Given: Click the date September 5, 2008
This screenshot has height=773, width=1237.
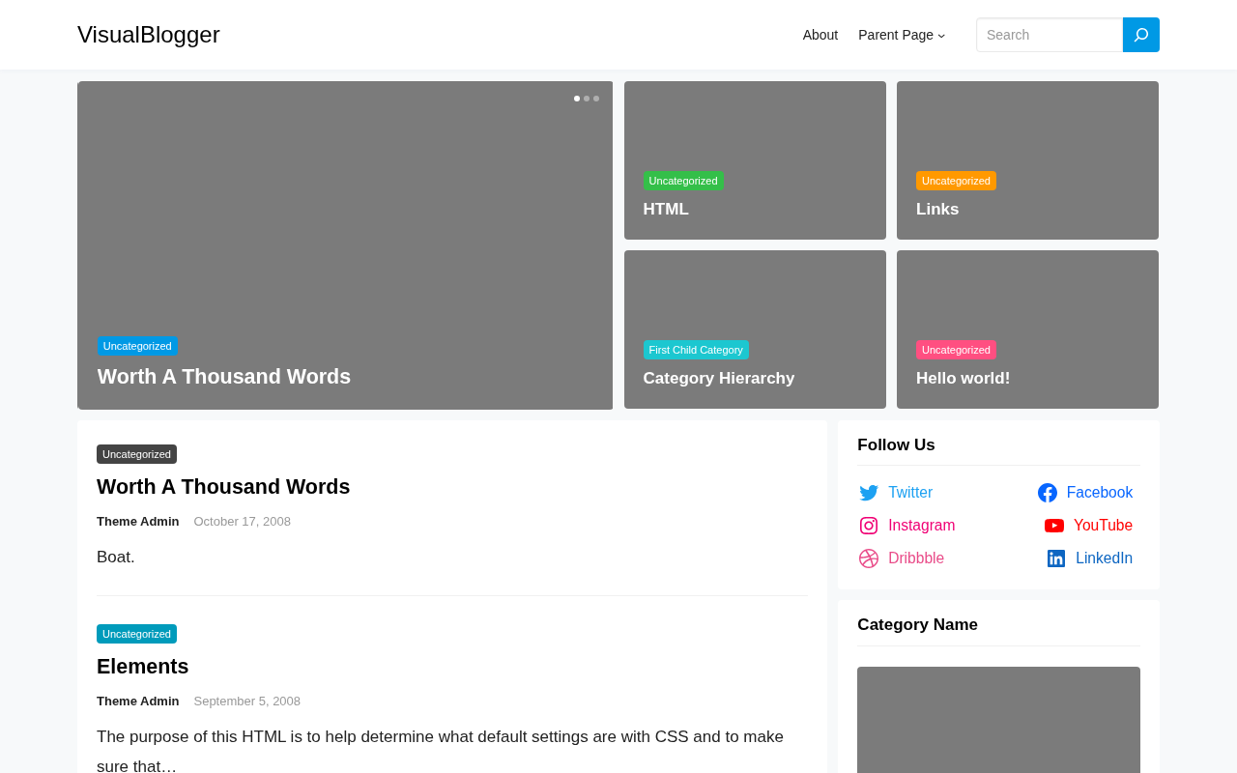Looking at the screenshot, I should tap(247, 701).
